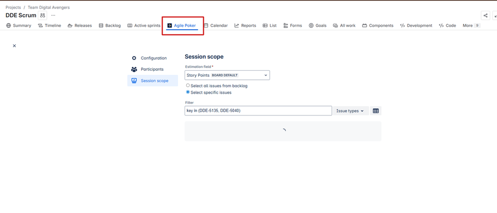Image resolution: width=497 pixels, height=213 pixels.
Task: Expand the More tabs dropdown
Action: tap(471, 26)
